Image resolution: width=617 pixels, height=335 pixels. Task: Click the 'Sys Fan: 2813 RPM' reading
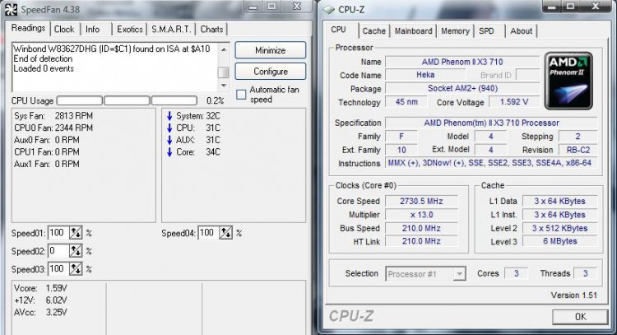(53, 116)
